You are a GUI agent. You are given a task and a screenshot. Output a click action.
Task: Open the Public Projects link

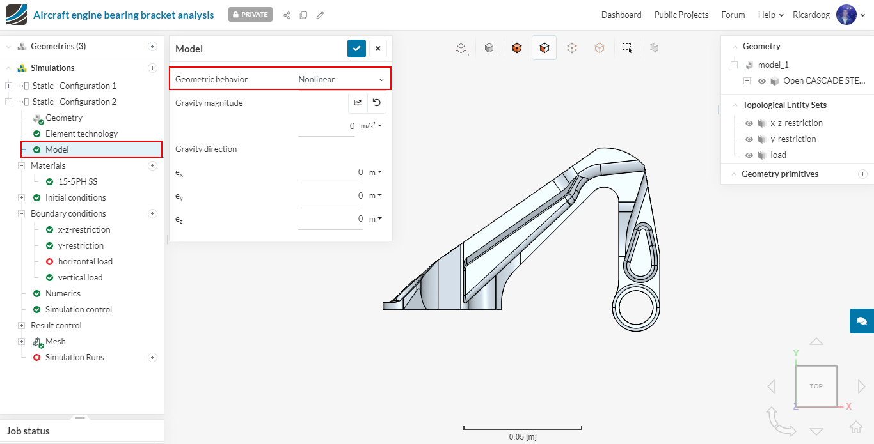point(681,15)
